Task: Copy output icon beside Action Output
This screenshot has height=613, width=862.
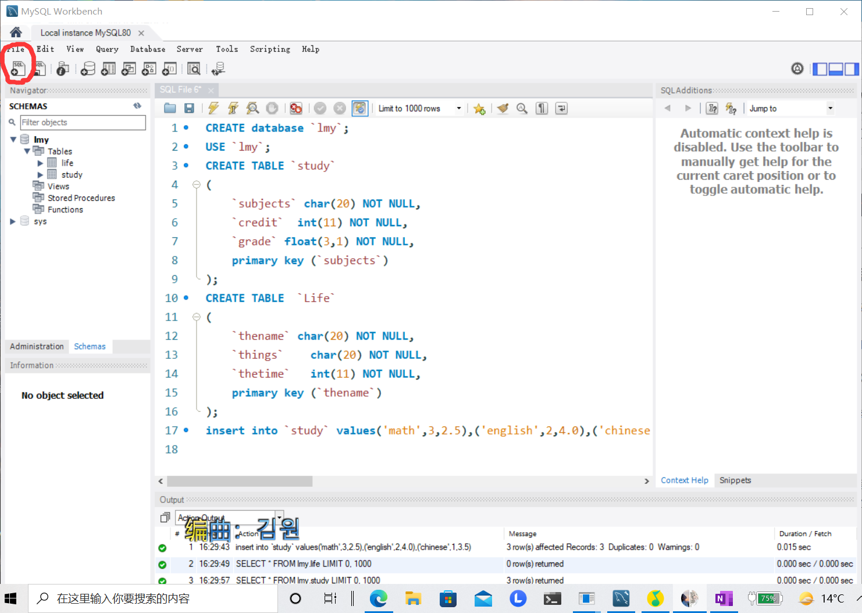Action: click(x=165, y=517)
